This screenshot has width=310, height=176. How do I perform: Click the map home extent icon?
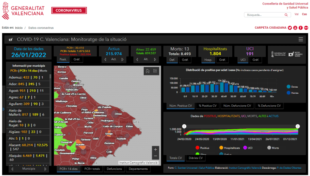(148, 71)
